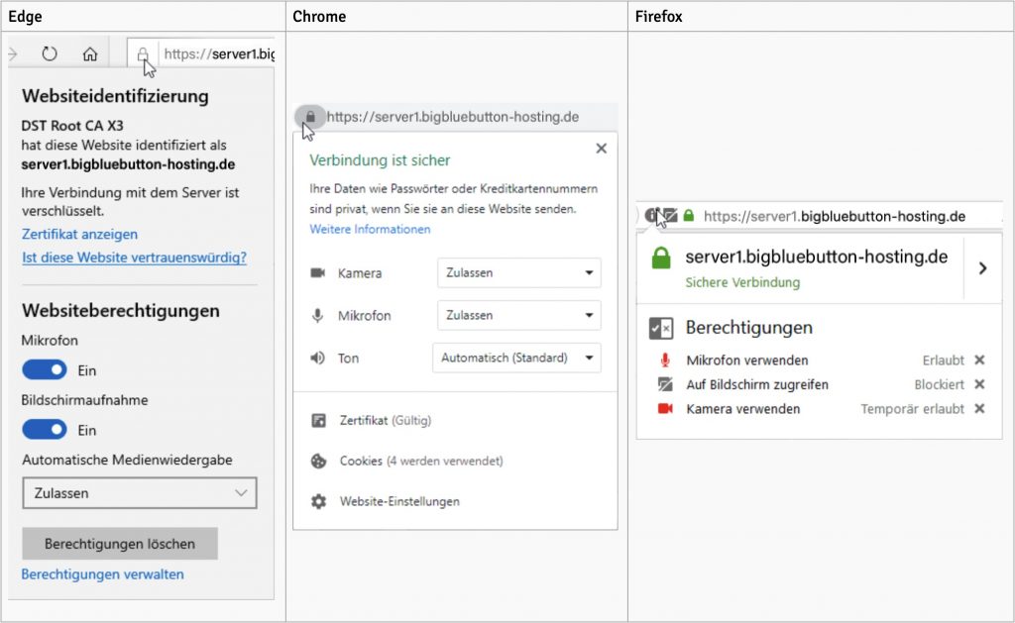Click the Chrome address bar URL
The height and width of the screenshot is (623, 1015).
[452, 117]
